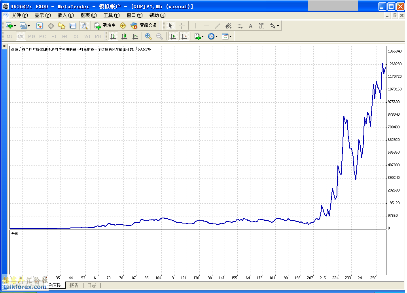Select the crosshair tool

tap(182, 26)
